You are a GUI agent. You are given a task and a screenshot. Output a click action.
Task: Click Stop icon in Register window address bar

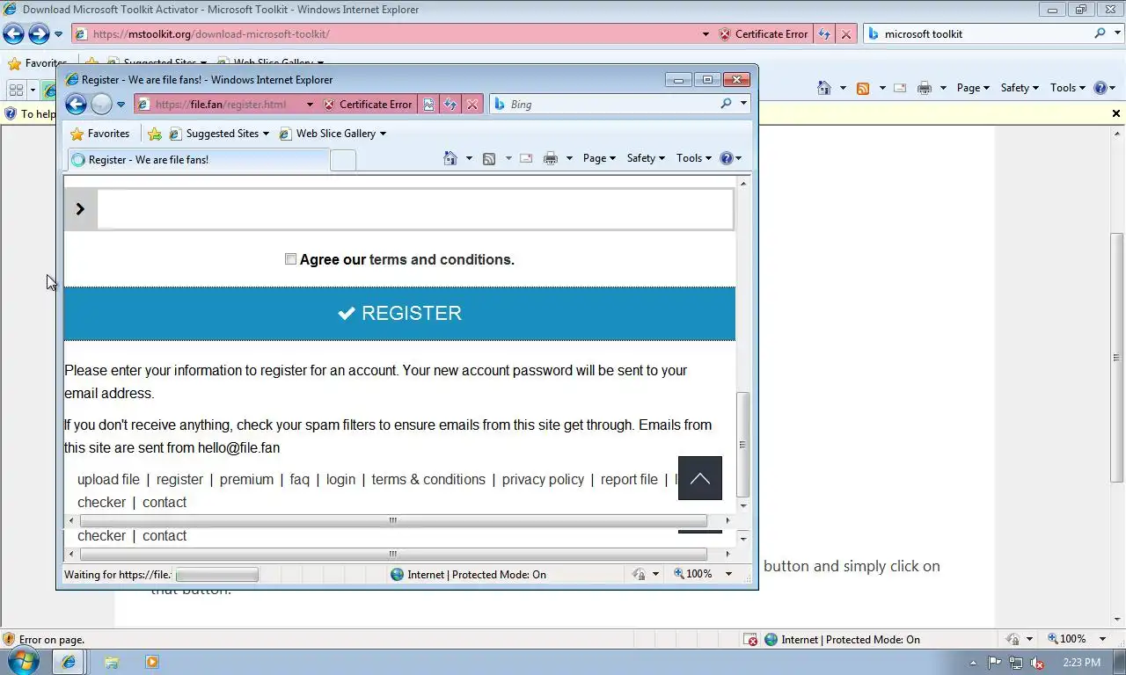472,104
